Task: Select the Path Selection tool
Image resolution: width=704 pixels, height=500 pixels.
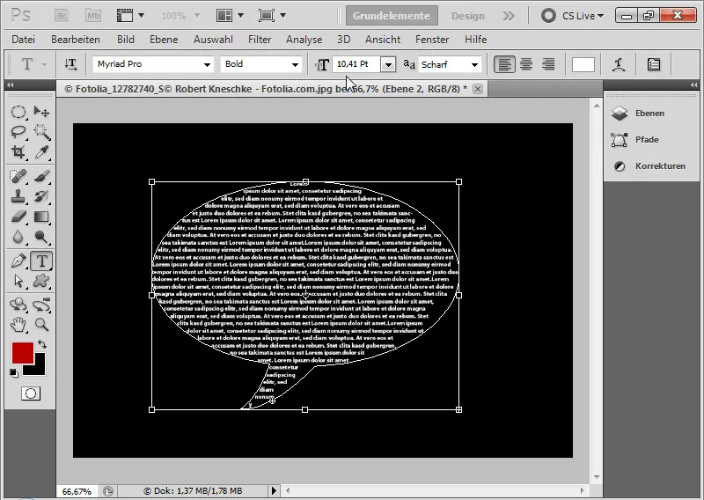Action: tap(18, 281)
